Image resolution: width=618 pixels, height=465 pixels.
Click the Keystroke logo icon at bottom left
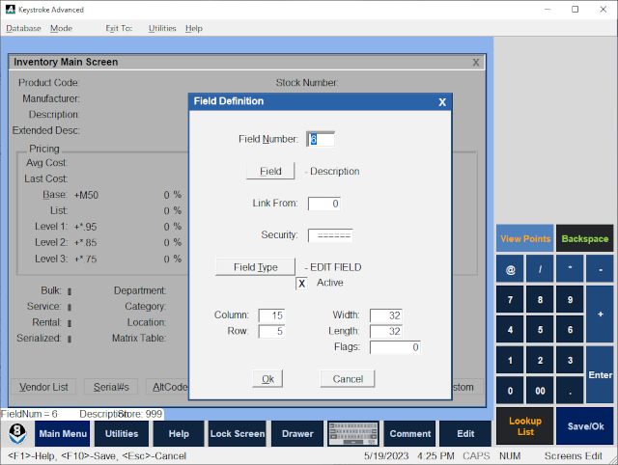[x=17, y=433]
